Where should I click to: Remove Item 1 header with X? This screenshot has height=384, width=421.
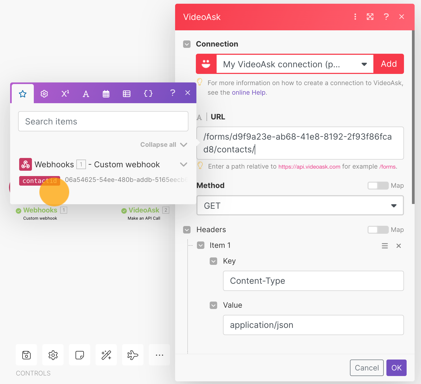[399, 246]
